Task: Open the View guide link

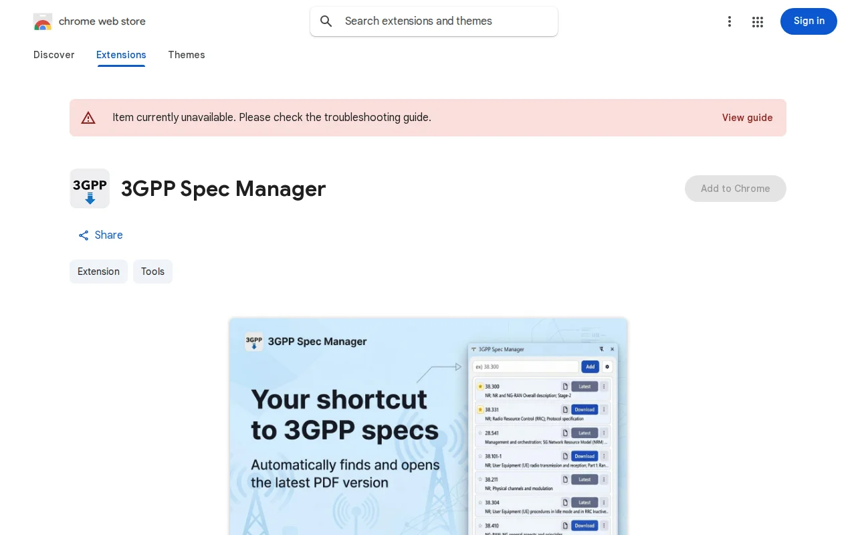Action: coord(747,118)
